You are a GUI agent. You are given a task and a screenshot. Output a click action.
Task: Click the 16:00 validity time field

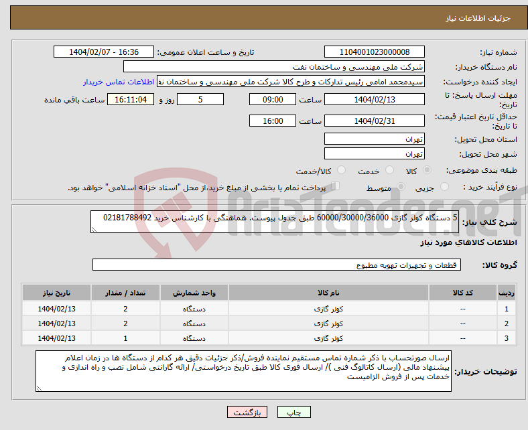[x=273, y=121]
